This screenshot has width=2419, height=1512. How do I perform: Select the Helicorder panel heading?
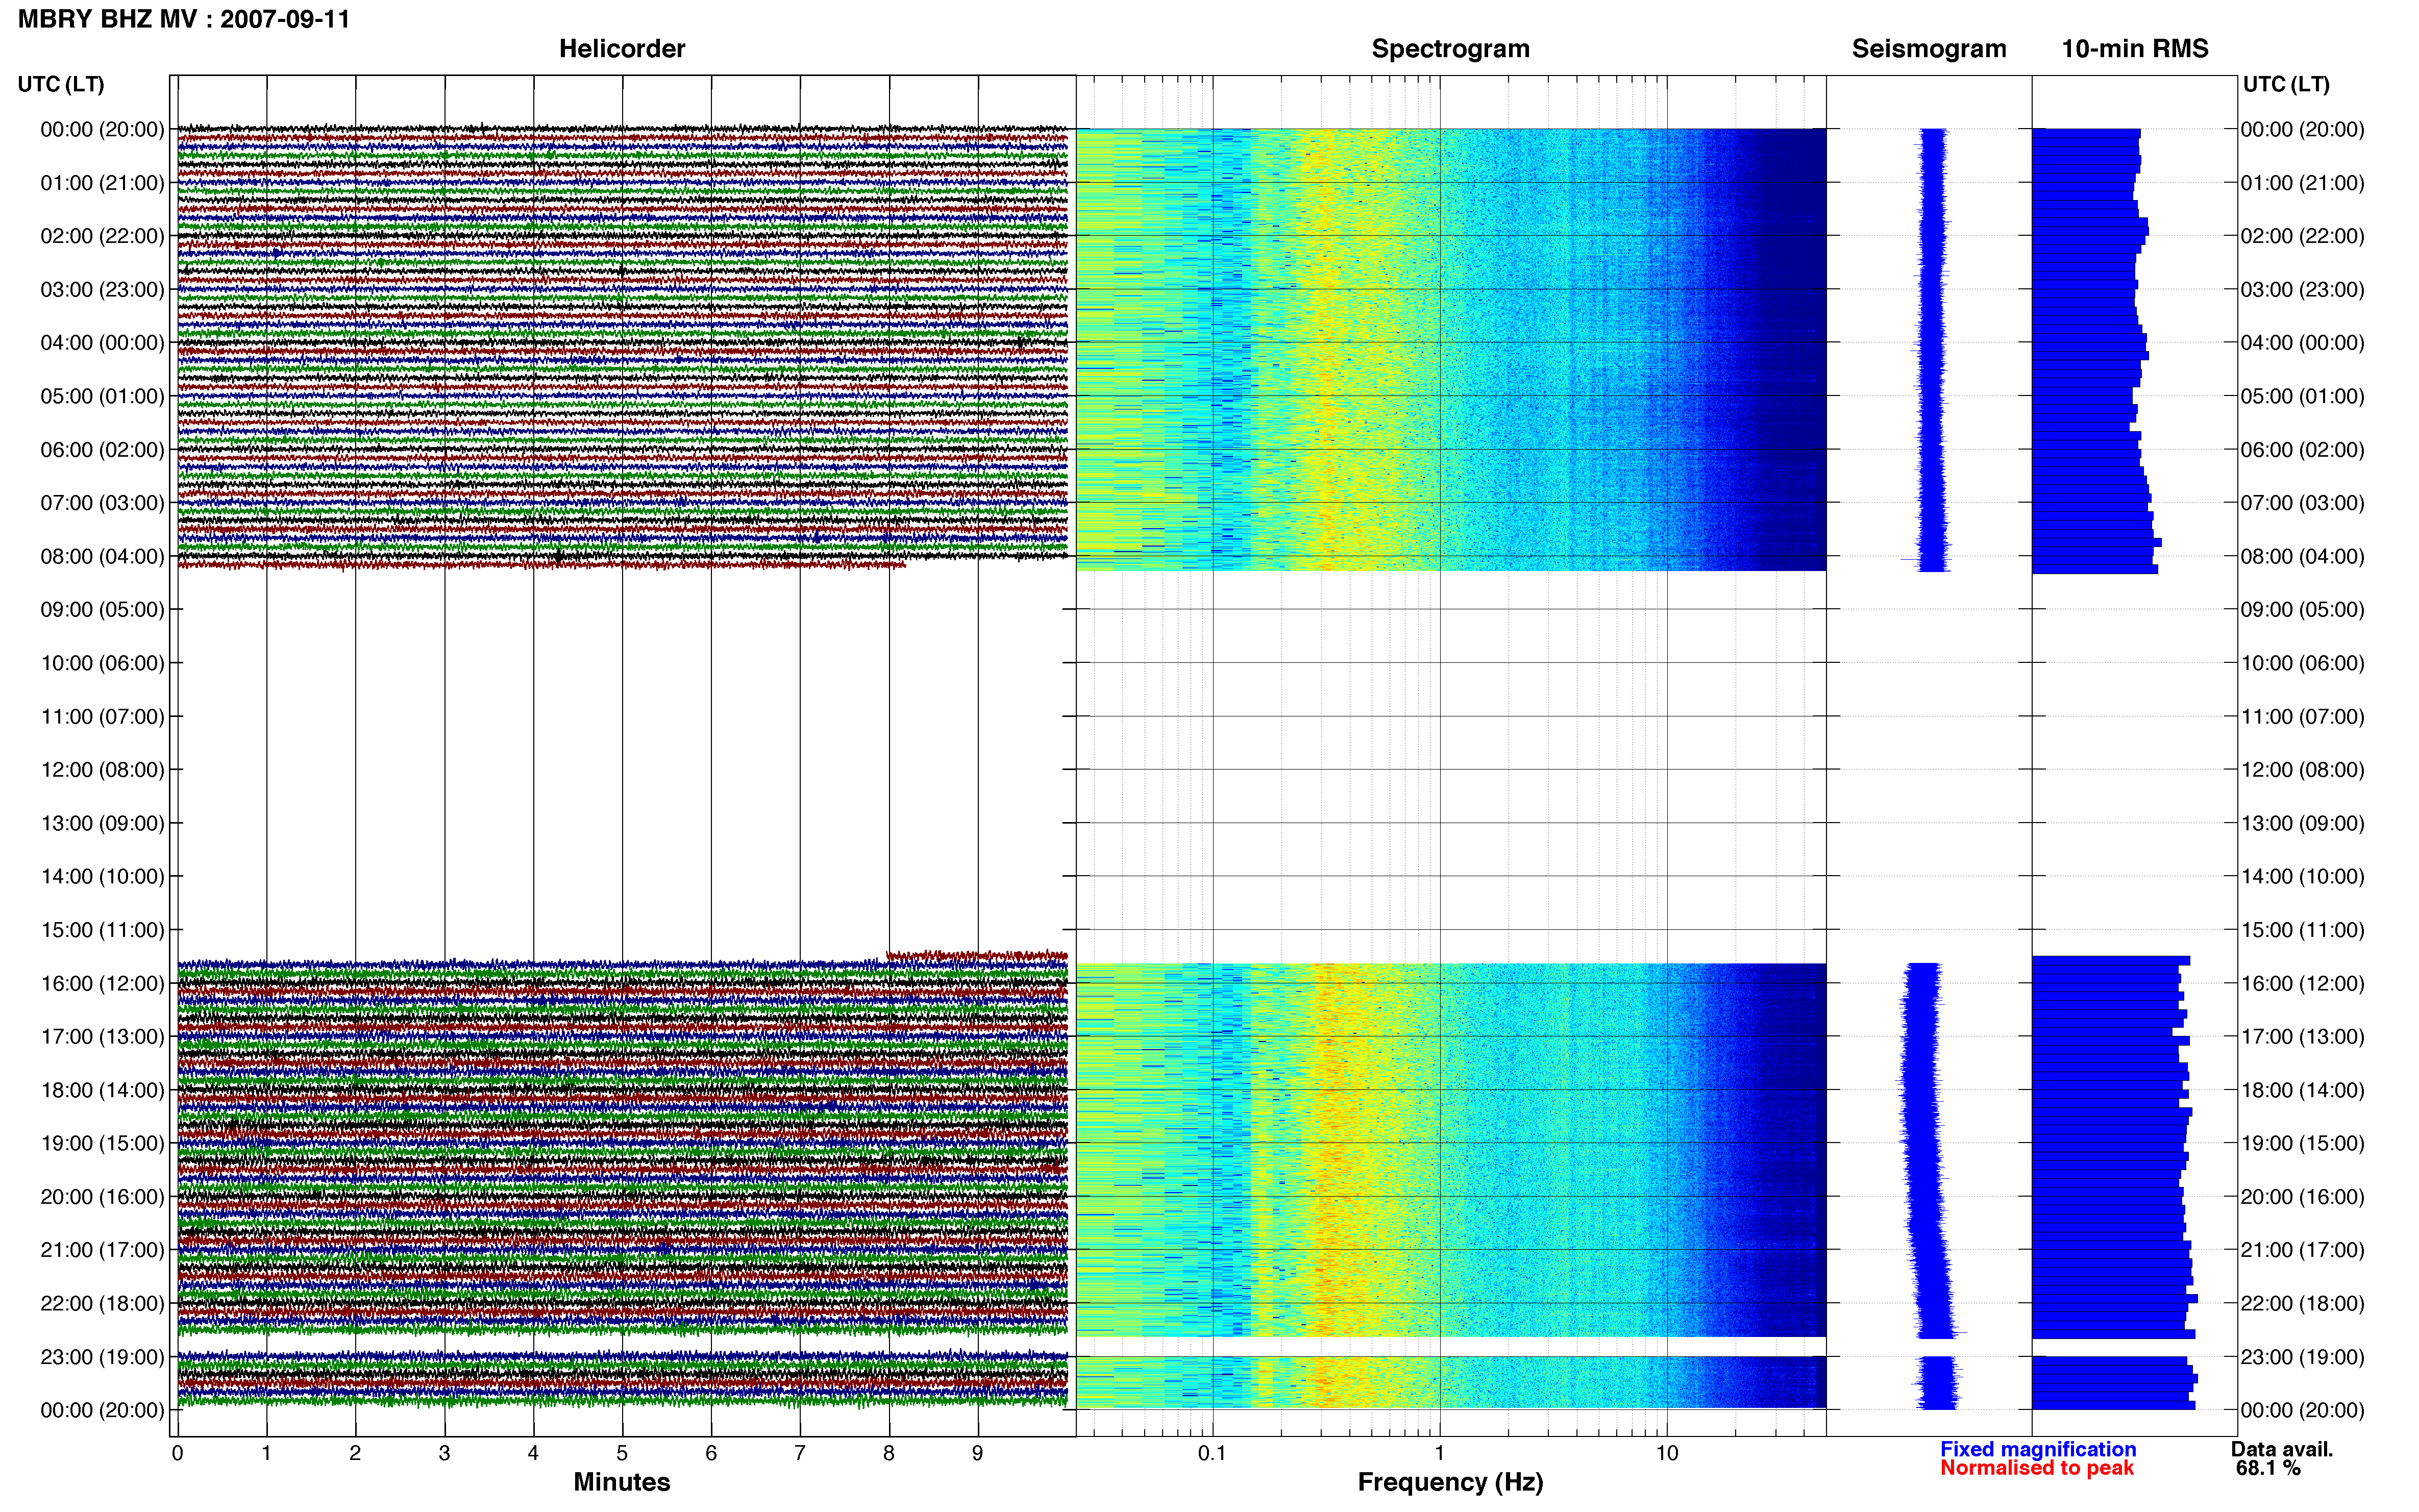(622, 49)
